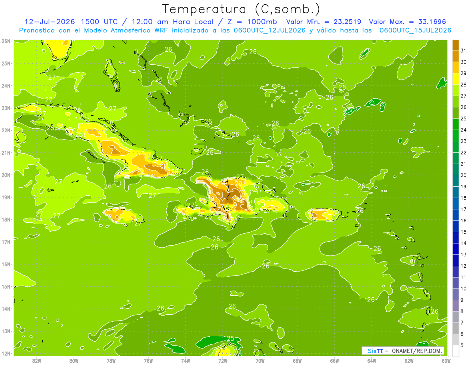This screenshot has height=366, width=474.
Task: Select 'Valor Max. = 33.1696' in header
Action: (408, 22)
